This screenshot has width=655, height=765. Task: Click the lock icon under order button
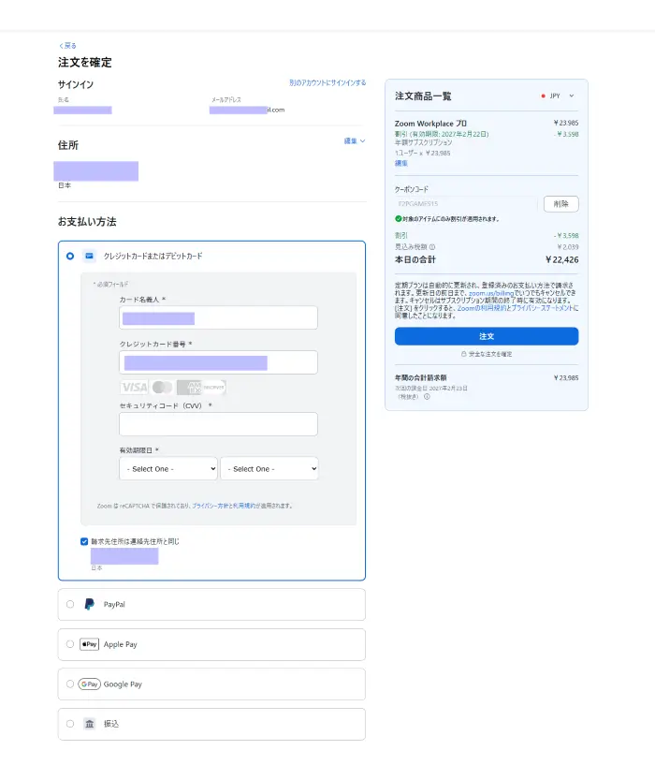click(464, 354)
